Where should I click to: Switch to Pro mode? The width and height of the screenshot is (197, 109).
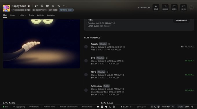pyautogui.click(x=173, y=107)
